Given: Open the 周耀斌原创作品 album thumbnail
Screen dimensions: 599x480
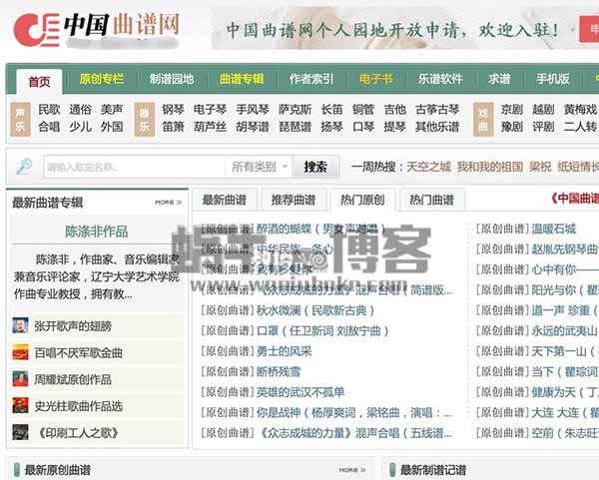Looking at the screenshot, I should tap(20, 379).
